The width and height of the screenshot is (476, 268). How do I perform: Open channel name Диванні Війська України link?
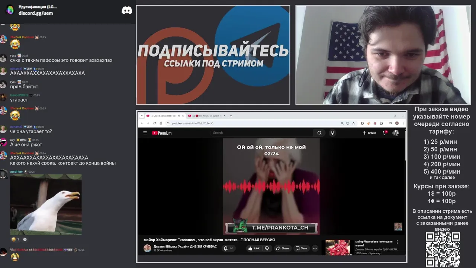pos(185,246)
